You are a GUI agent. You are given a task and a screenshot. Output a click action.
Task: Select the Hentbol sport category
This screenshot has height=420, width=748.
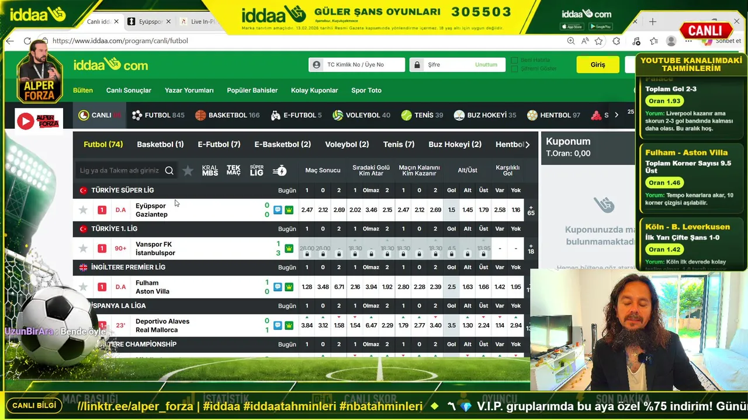553,116
